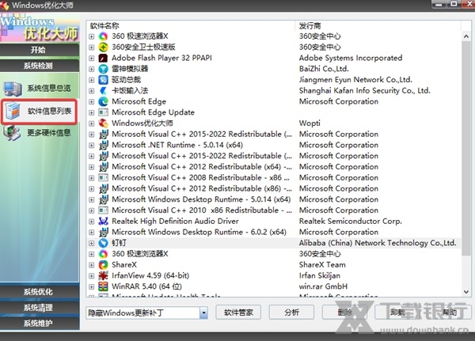This screenshot has height=341, width=475.
Task: Click the software list scrollbar track
Action: point(466,164)
